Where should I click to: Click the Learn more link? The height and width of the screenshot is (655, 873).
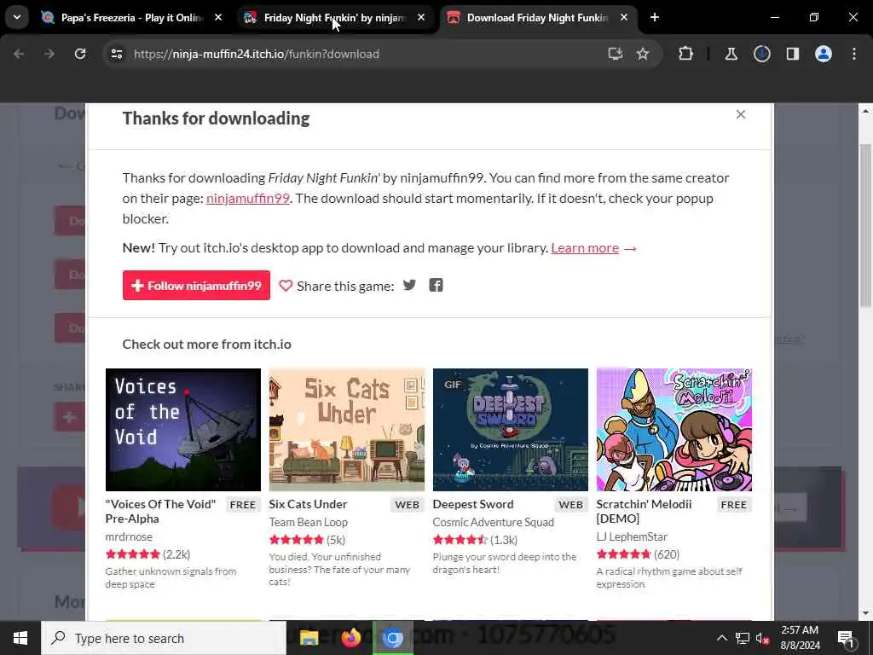tap(585, 248)
